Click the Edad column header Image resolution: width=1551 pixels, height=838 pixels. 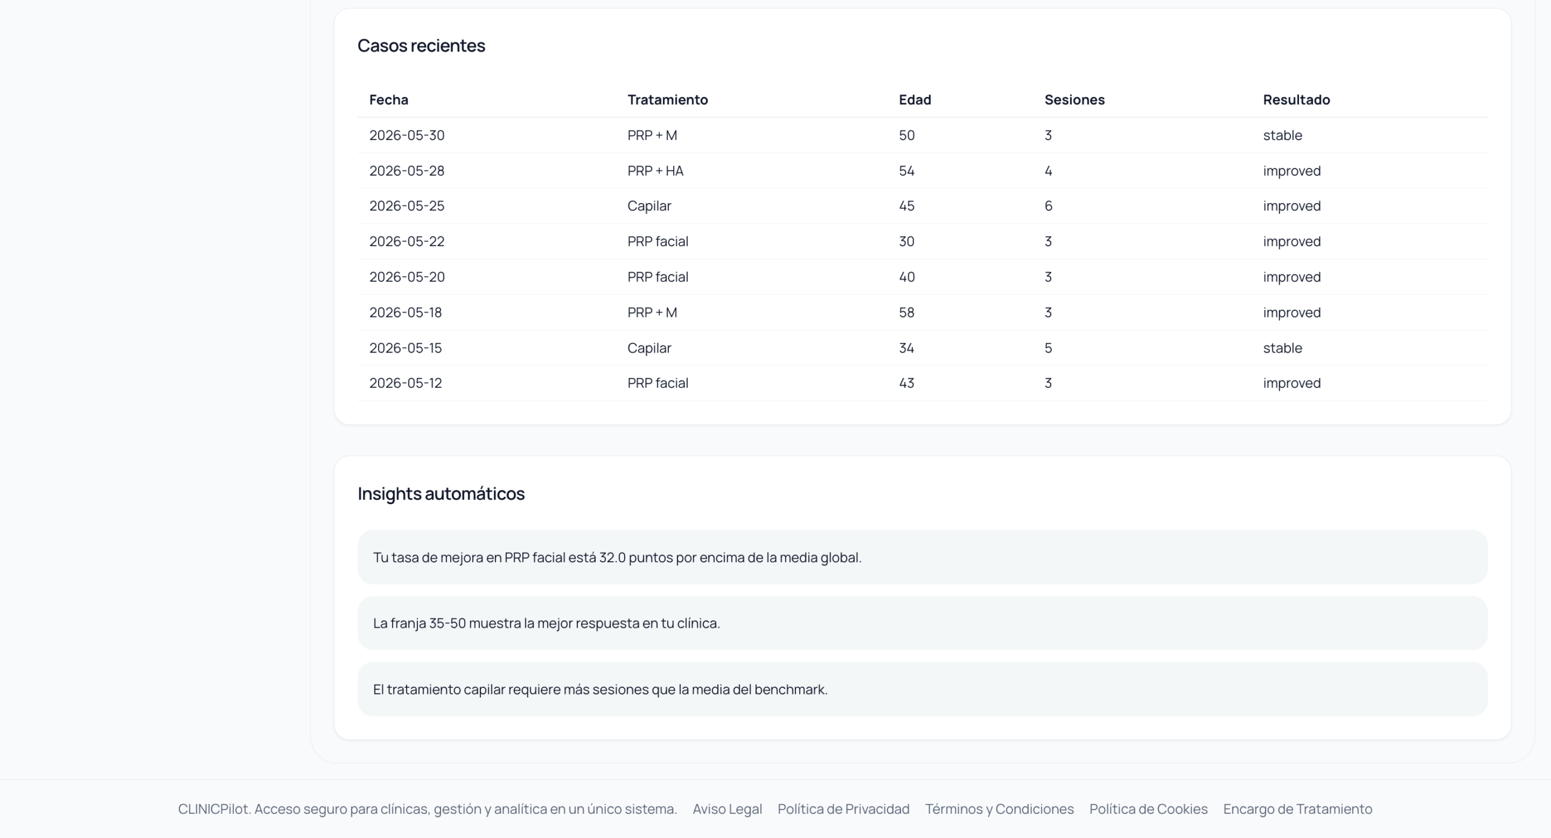click(915, 99)
